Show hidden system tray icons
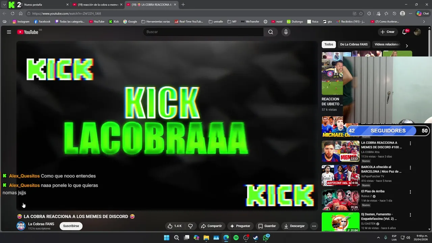The width and height of the screenshot is (432, 243). [378, 238]
